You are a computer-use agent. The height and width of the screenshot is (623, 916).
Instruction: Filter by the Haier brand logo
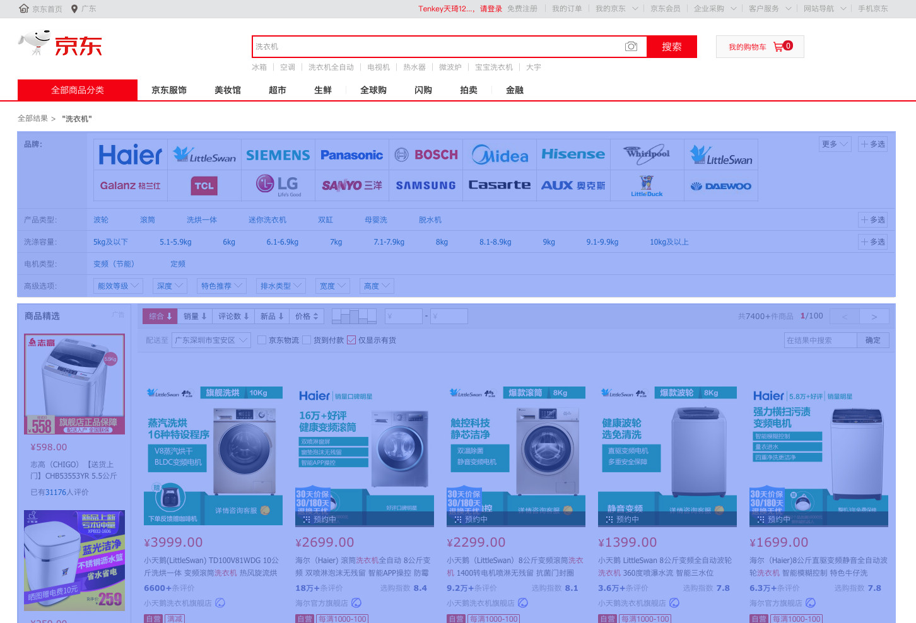(x=131, y=154)
